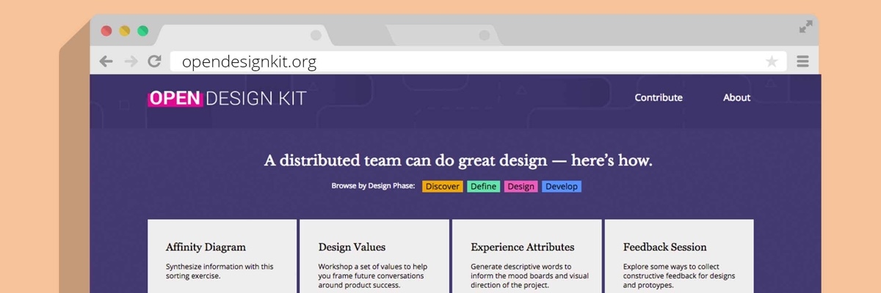Open the browser hamburger menu
The image size is (881, 293).
[x=802, y=62]
